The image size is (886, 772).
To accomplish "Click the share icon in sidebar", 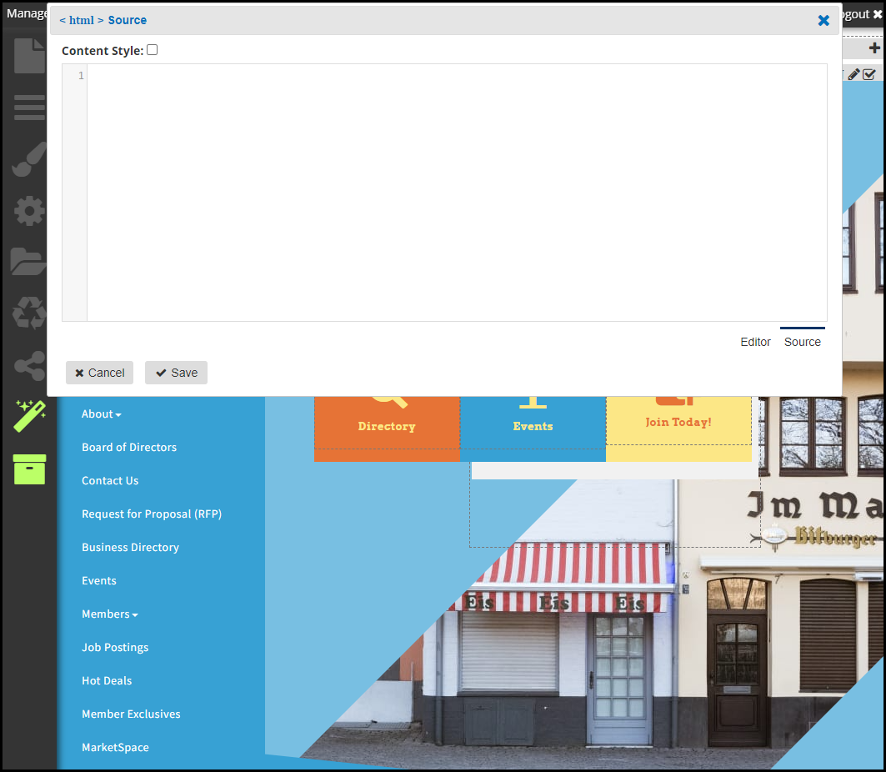I will click(28, 366).
